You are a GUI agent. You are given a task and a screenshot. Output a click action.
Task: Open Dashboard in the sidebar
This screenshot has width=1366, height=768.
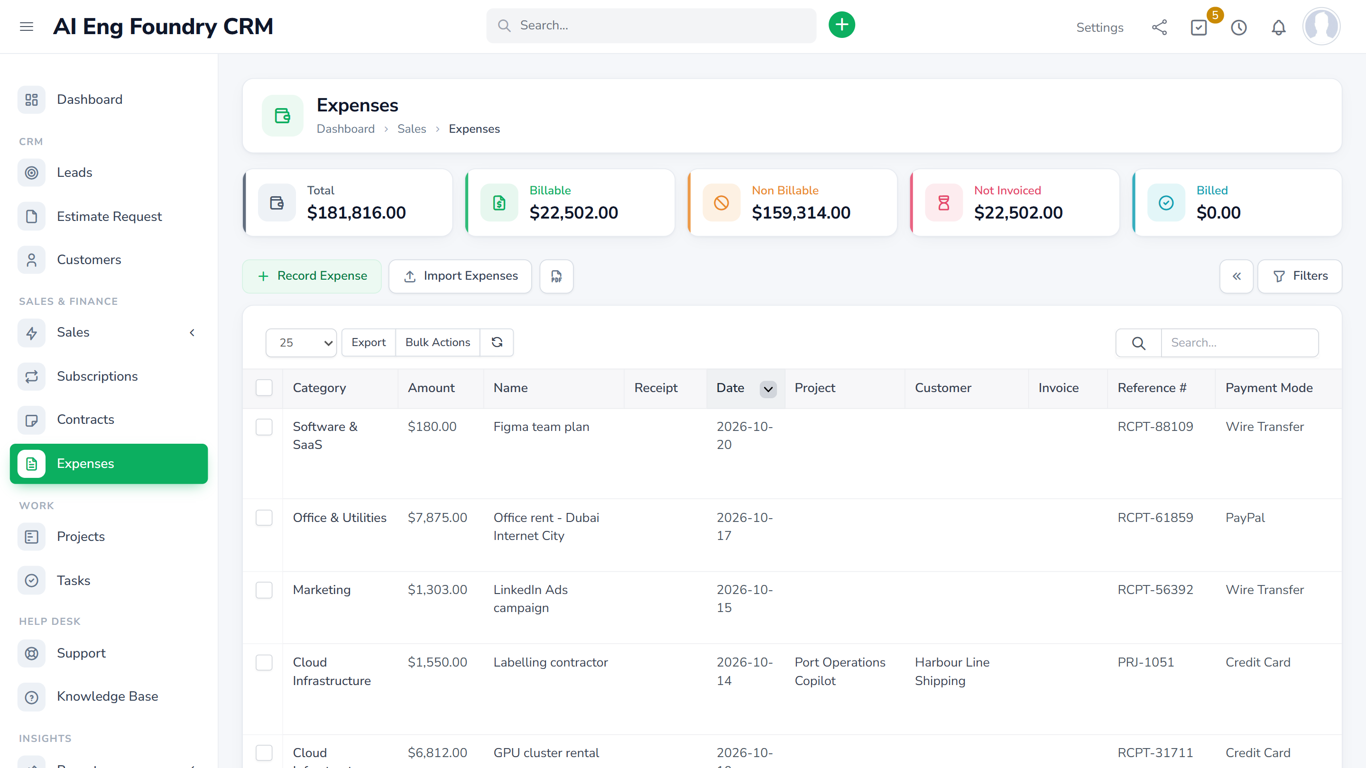click(109, 100)
